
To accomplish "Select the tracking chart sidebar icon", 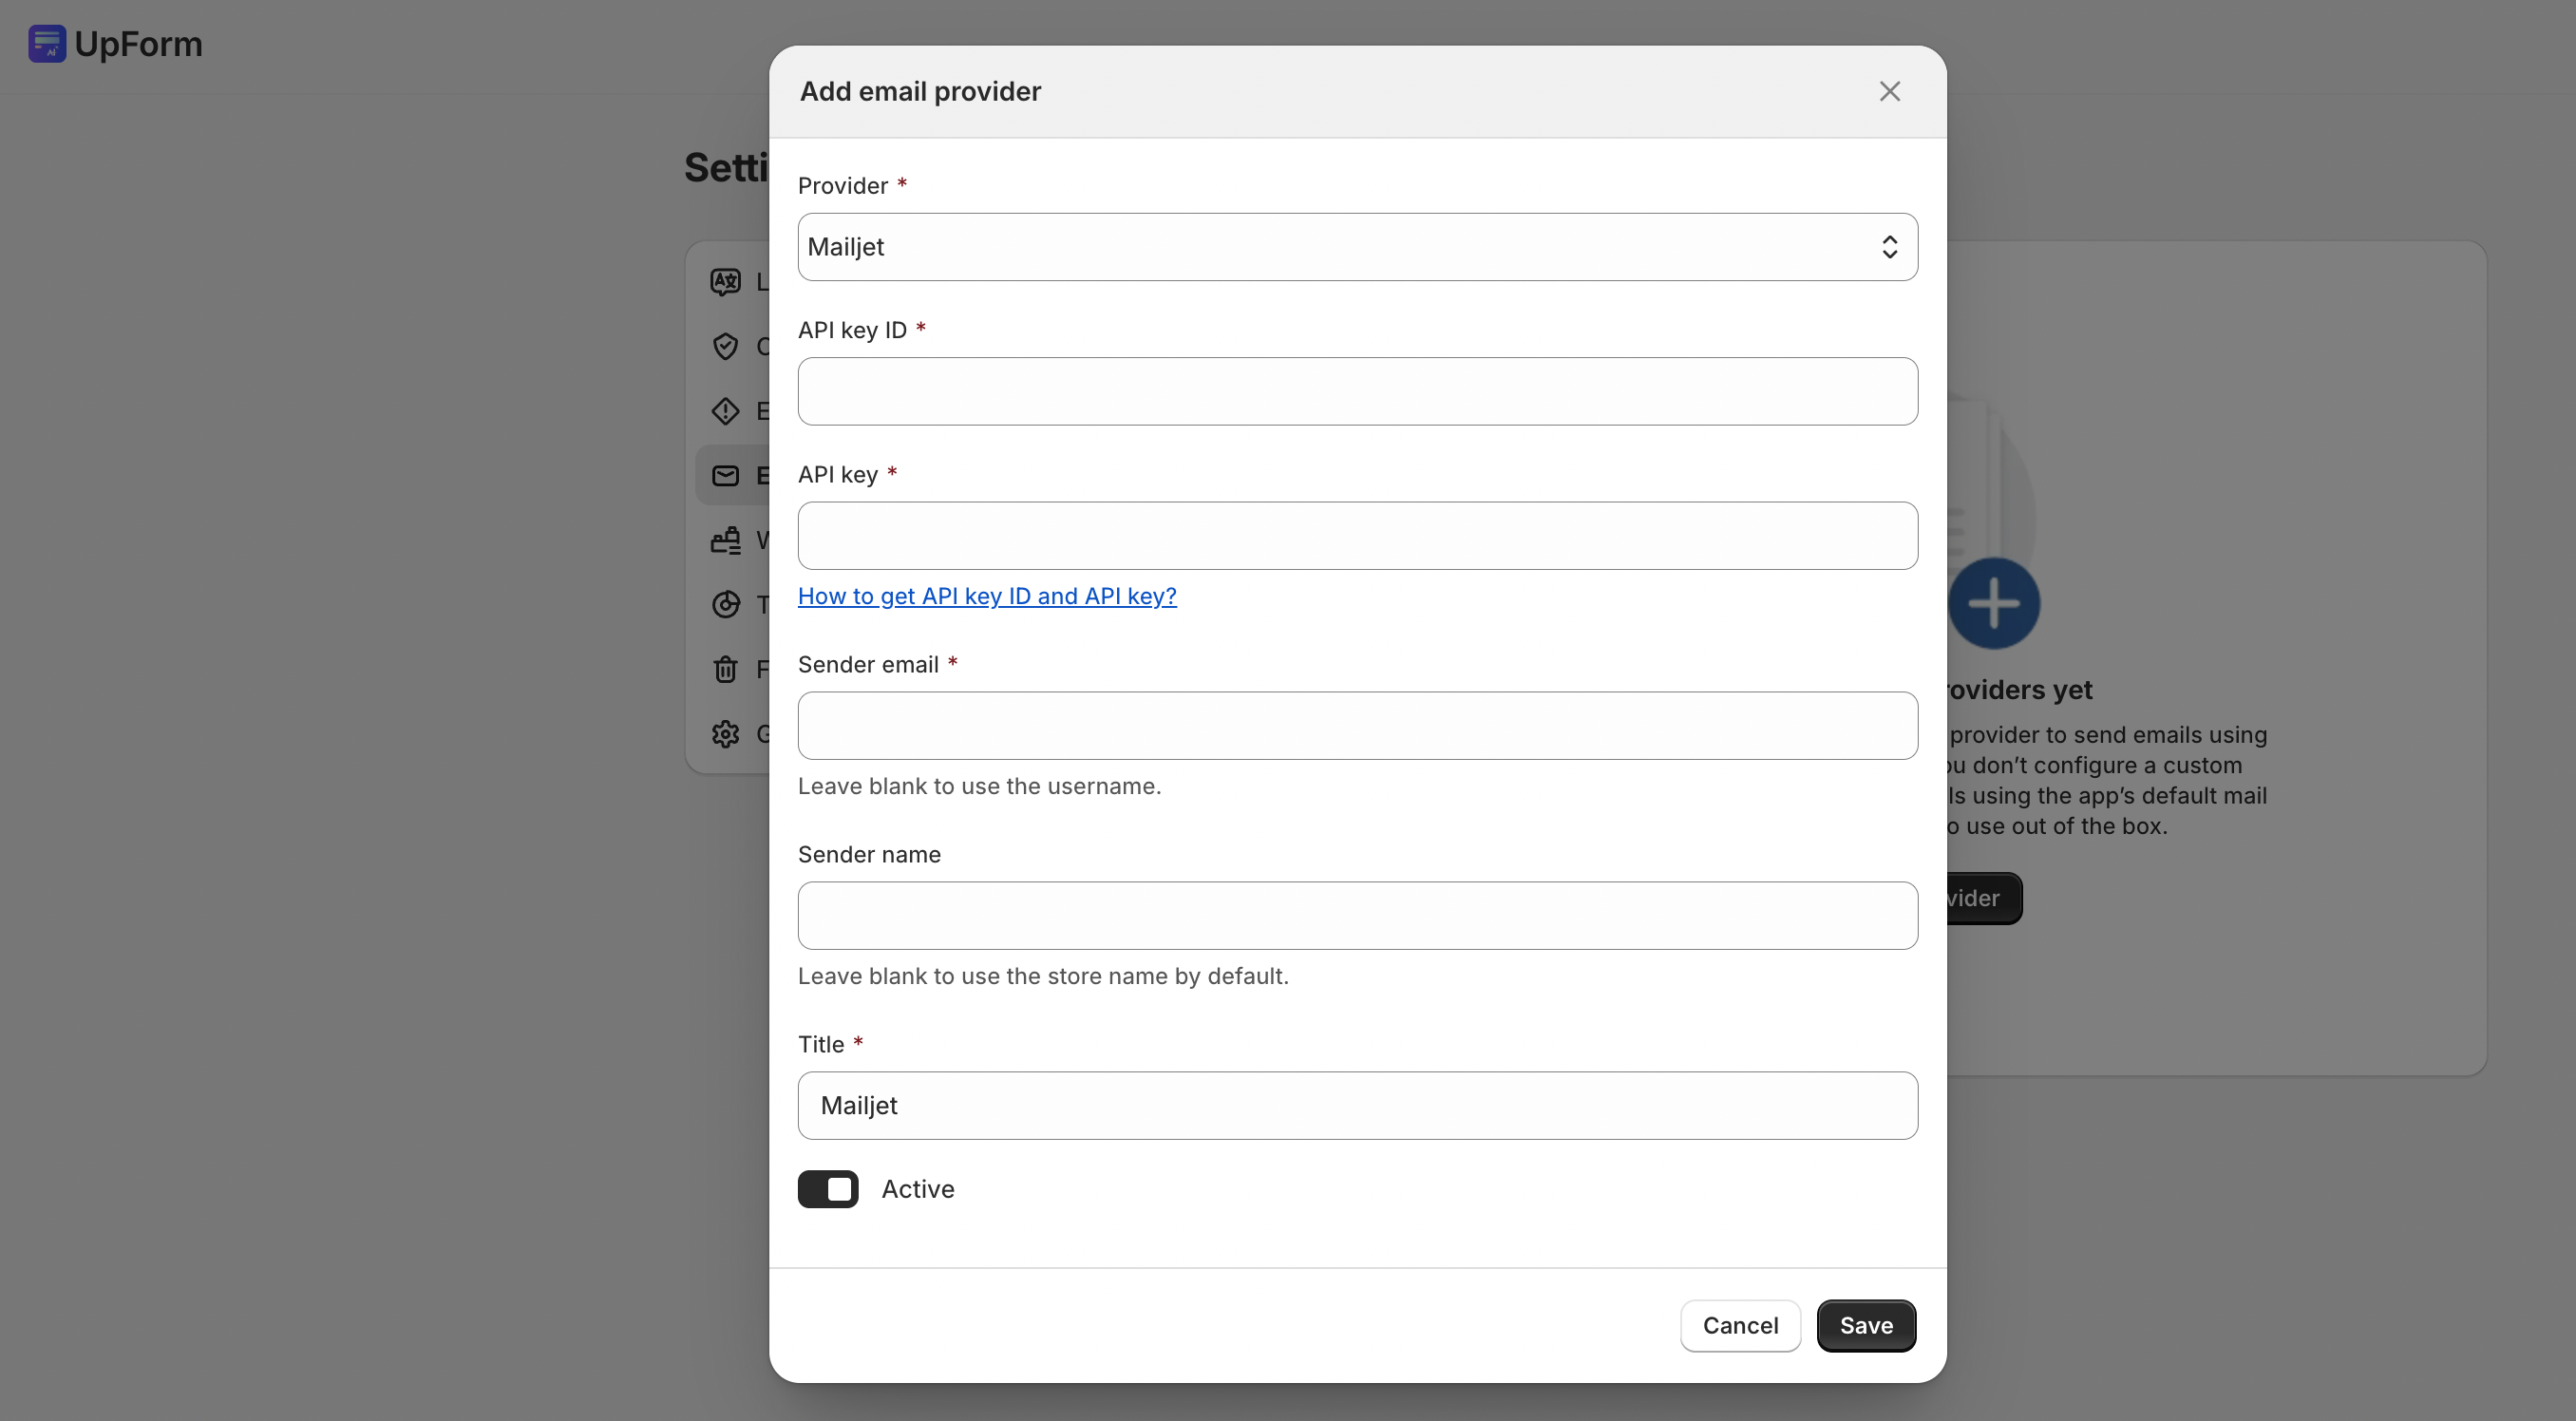I will [725, 605].
